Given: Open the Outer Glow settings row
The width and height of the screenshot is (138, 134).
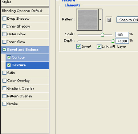Looking at the screenshot, I should coord(25,34).
